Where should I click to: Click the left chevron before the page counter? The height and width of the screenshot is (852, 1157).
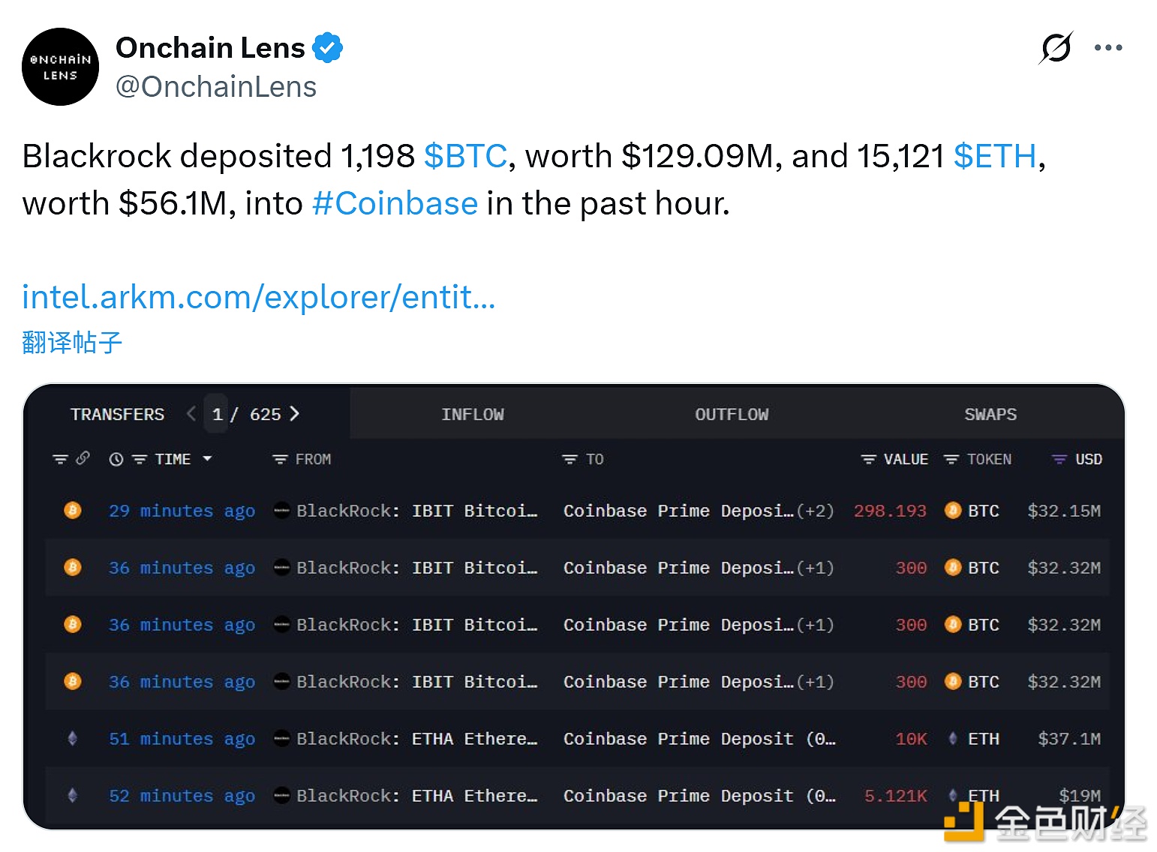[x=191, y=413]
